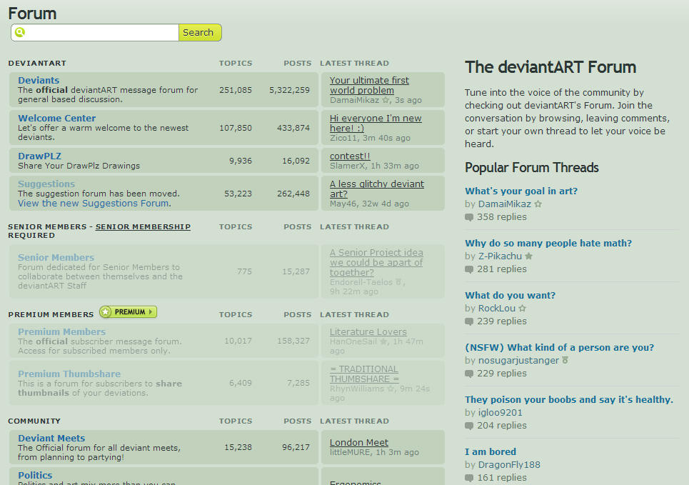Open the Senior Project idea thread
This screenshot has height=485, width=689.
coord(376,263)
